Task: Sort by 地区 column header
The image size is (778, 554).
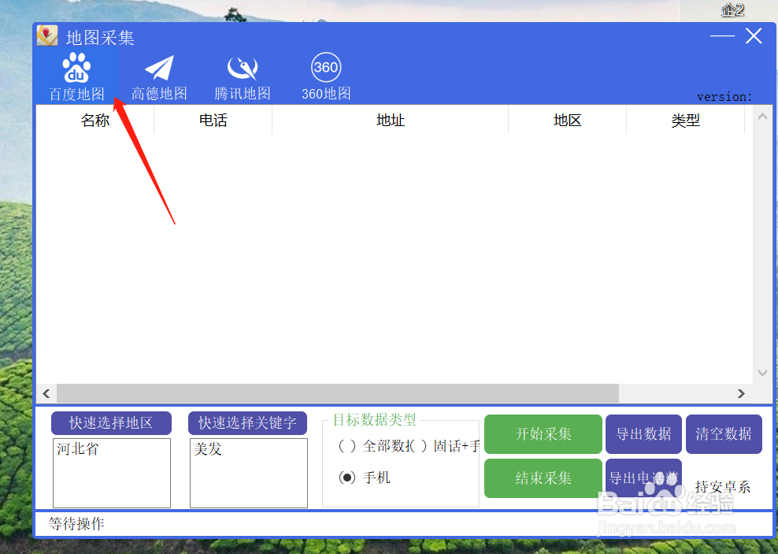Action: point(567,120)
